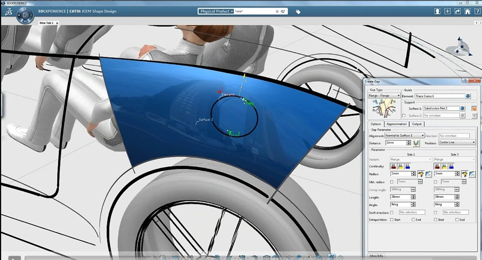The height and width of the screenshot is (260, 482).
Task: Run the search with the magnifier icon
Action: click(x=283, y=12)
